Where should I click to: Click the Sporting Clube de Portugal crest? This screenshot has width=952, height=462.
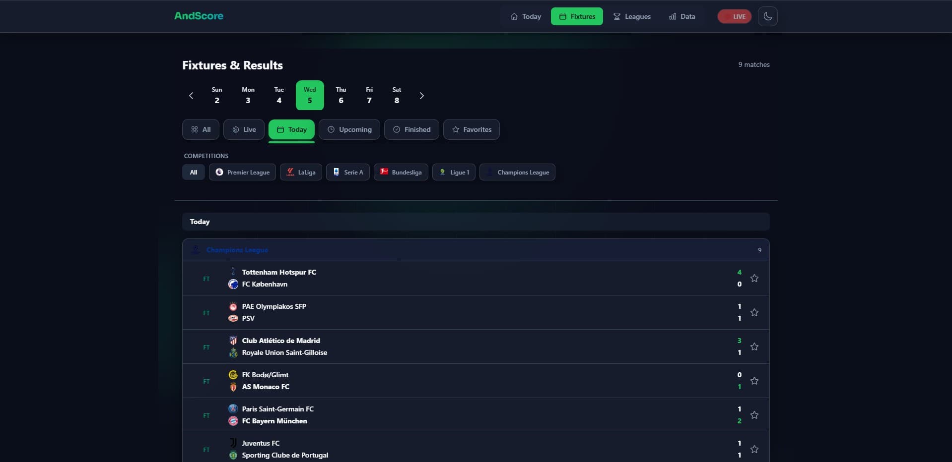(x=233, y=455)
